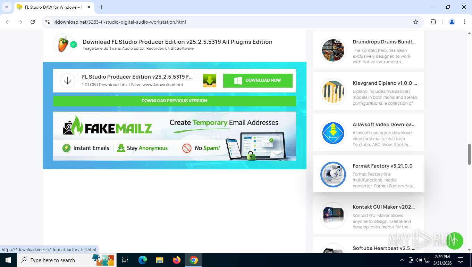Viewport: 472px width, 267px height.
Task: Open the notification center icon
Action: click(x=461, y=260)
